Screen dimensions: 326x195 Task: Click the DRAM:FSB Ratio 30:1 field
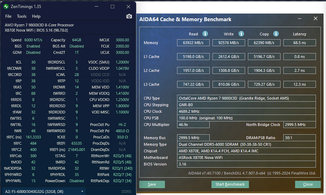click(300, 138)
